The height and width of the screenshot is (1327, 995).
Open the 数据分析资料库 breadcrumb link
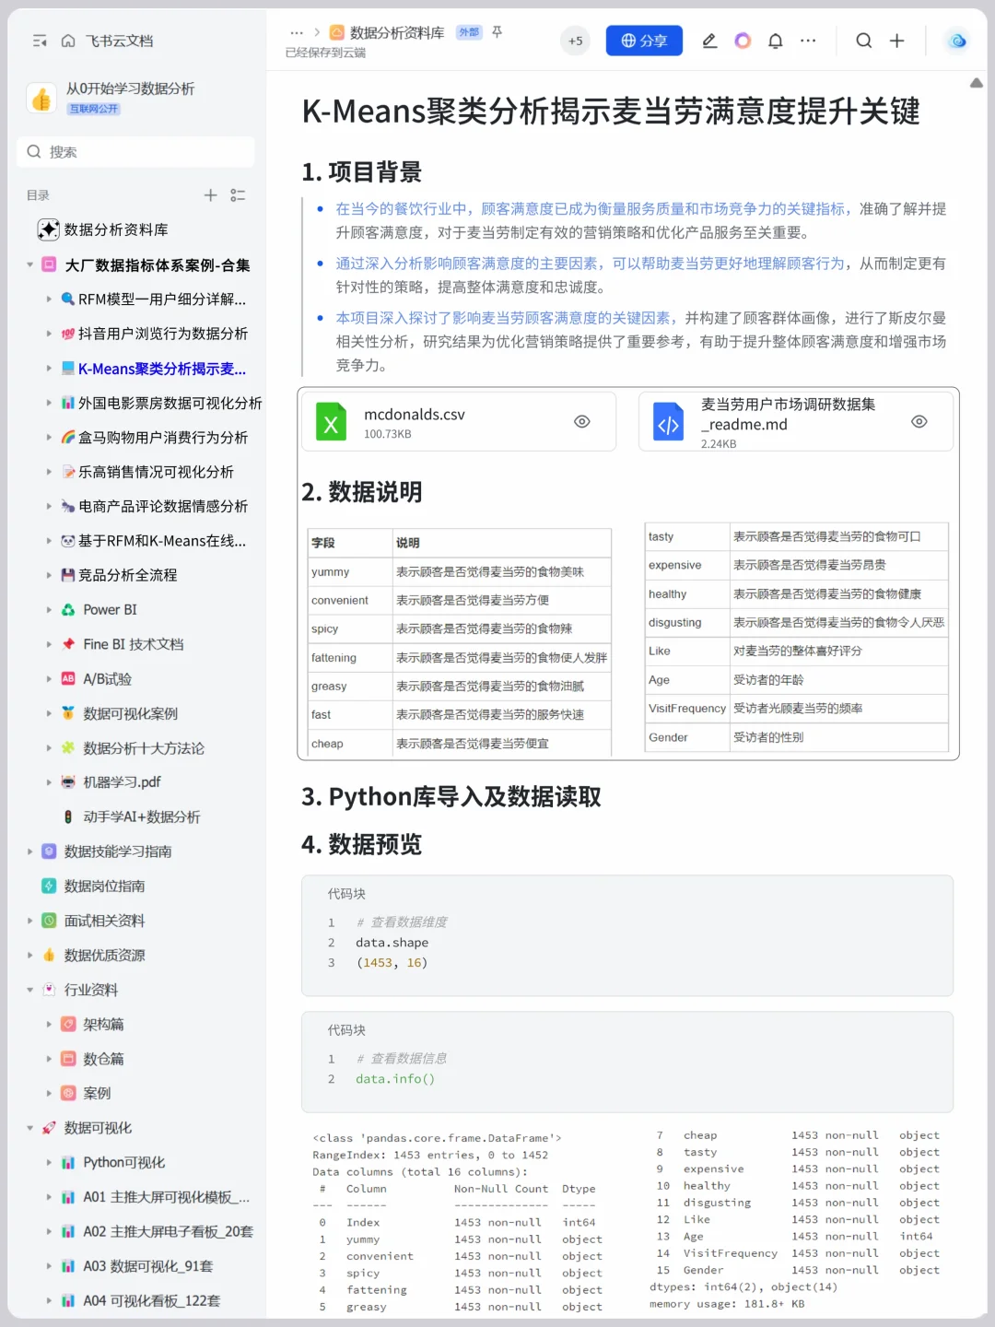coord(397,32)
